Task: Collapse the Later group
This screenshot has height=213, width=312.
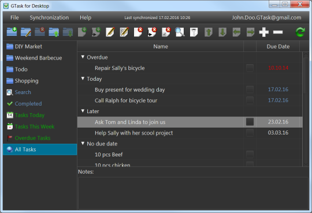Action: (83, 111)
